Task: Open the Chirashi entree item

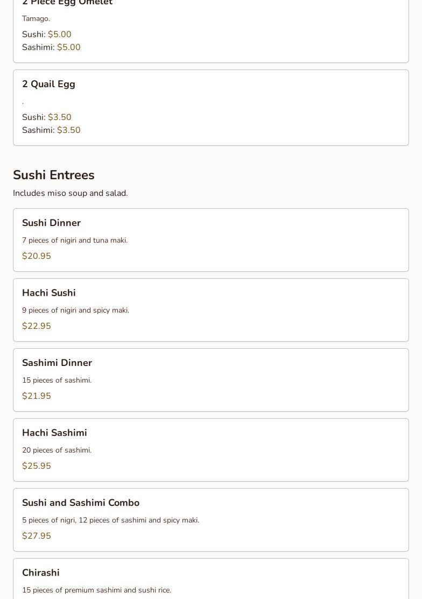Action: click(x=211, y=579)
